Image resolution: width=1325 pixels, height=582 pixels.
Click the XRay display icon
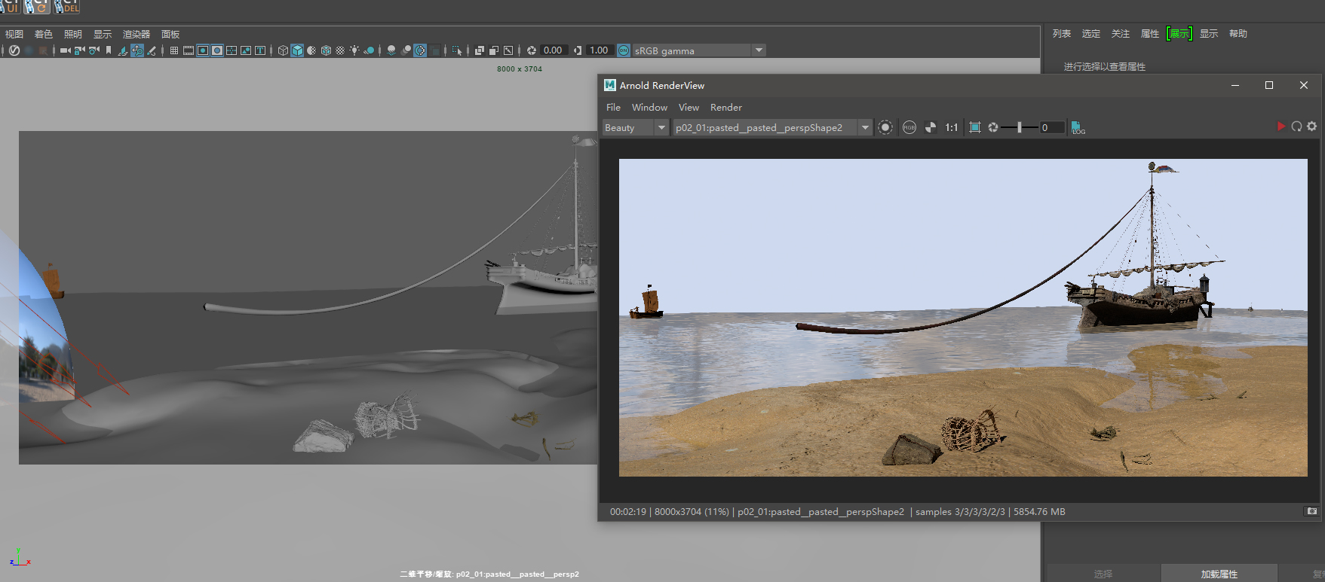coord(479,50)
